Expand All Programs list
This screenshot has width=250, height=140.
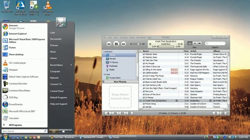25,125
